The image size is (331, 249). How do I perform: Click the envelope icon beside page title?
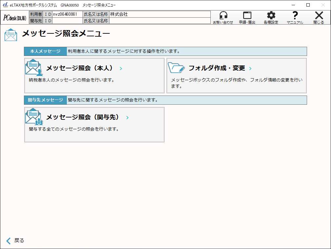[11, 35]
